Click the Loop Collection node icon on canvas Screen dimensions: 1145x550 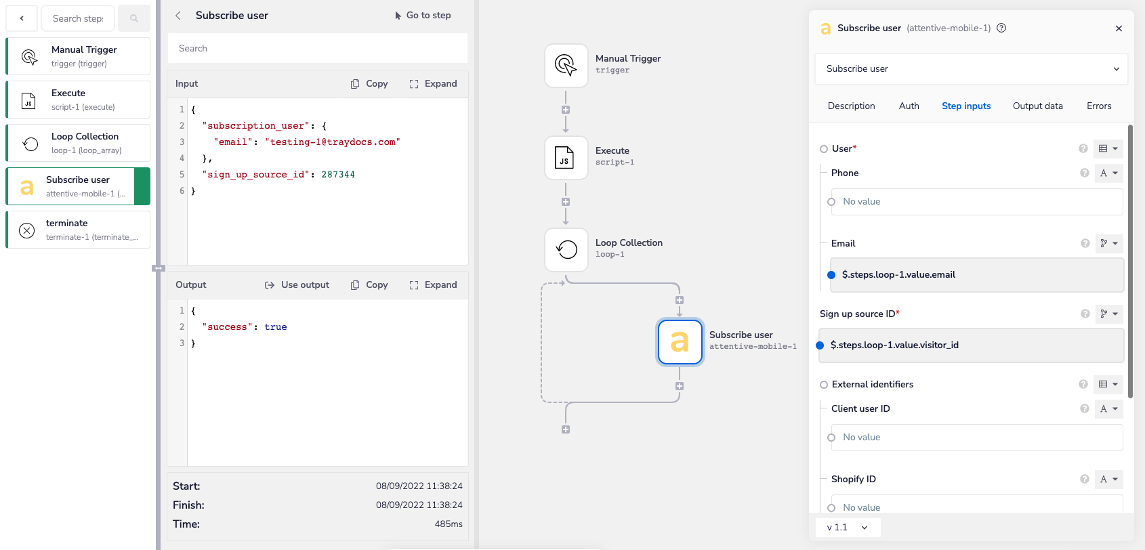coord(566,250)
